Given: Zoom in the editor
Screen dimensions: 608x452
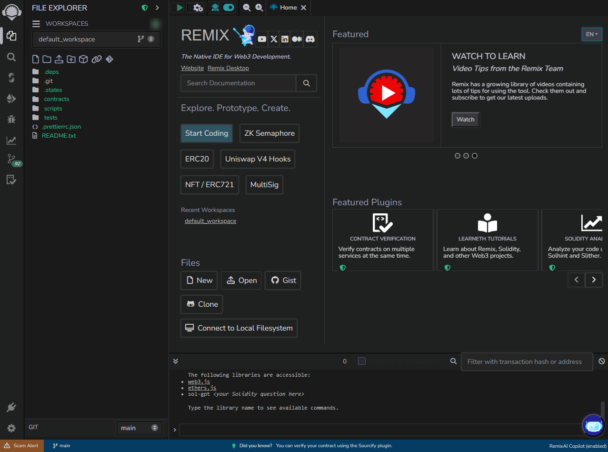Looking at the screenshot, I should [259, 8].
